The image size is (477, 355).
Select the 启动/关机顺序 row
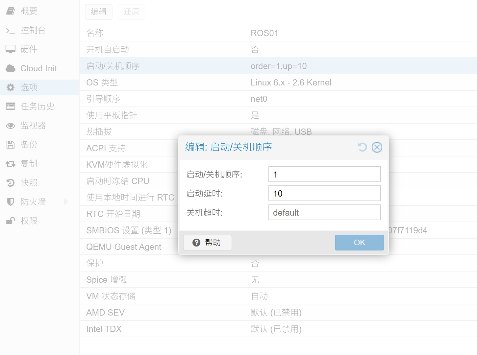click(x=113, y=66)
